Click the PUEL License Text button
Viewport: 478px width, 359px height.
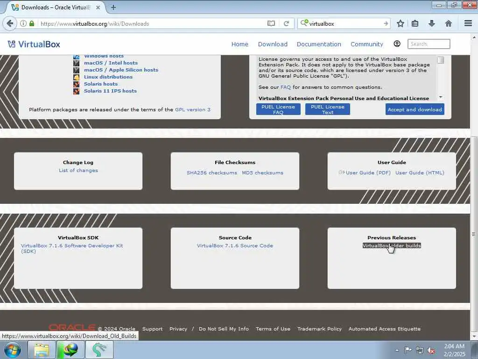coord(328,109)
